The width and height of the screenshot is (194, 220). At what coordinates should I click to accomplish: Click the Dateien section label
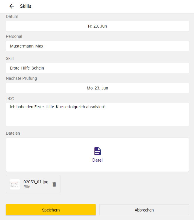pos(13,133)
